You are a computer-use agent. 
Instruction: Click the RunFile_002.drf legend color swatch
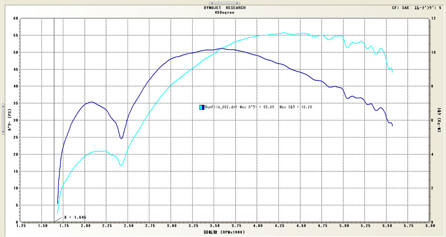pos(201,107)
